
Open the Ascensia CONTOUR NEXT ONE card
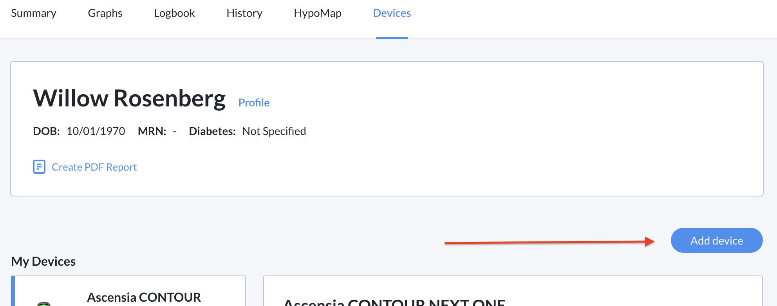coord(394,301)
